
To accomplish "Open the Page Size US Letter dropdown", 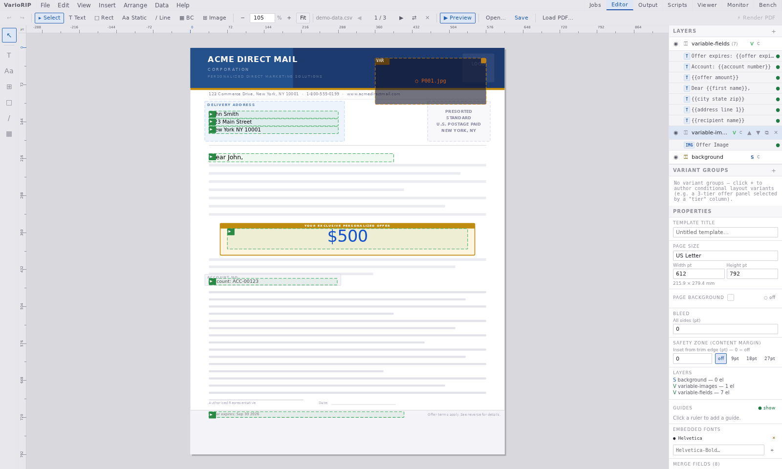I will pos(725,256).
